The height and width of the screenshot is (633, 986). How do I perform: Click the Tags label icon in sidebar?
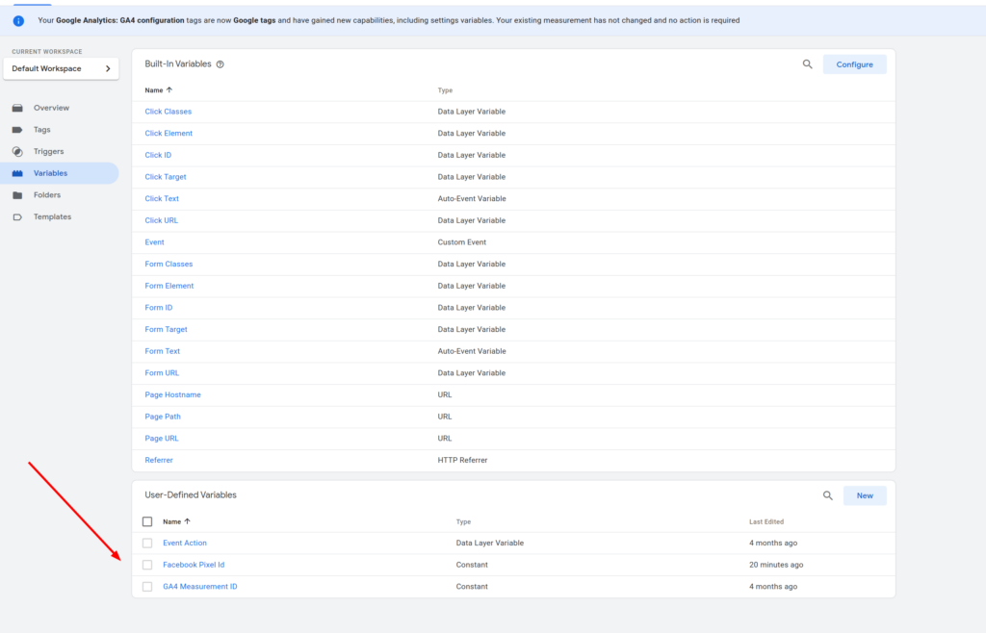click(17, 130)
